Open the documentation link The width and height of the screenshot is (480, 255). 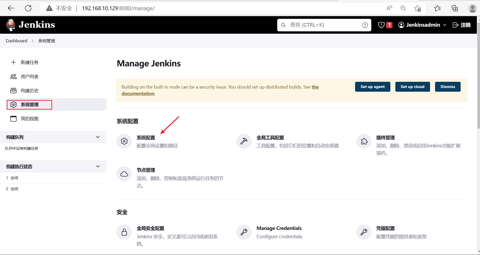point(138,94)
